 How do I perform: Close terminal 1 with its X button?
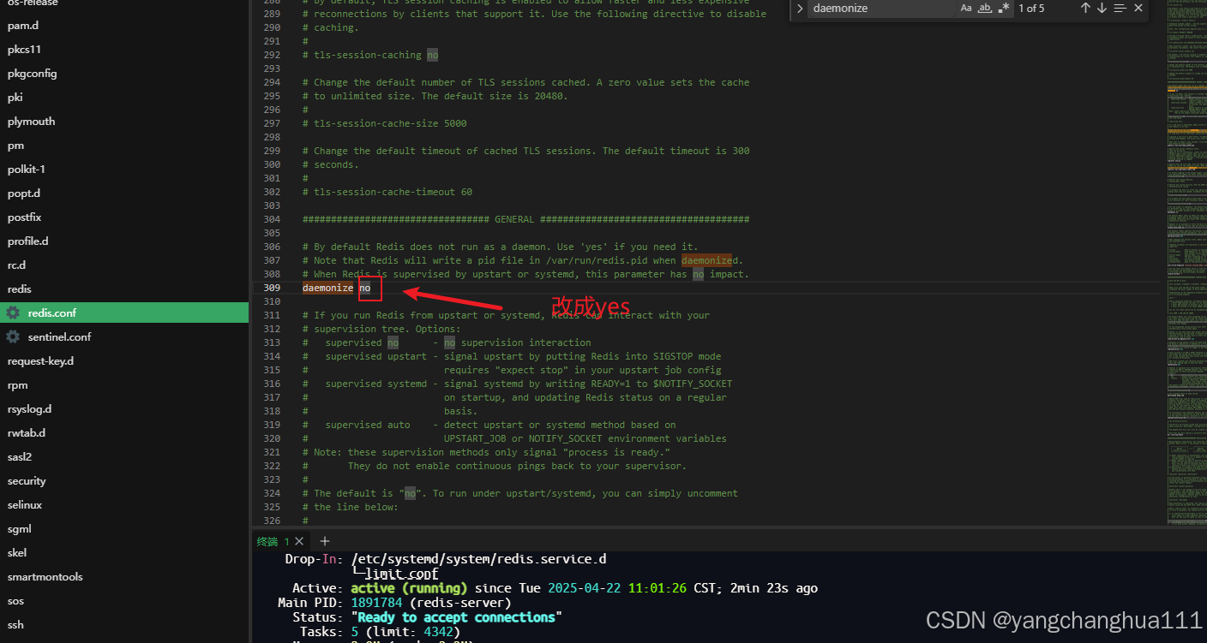298,541
